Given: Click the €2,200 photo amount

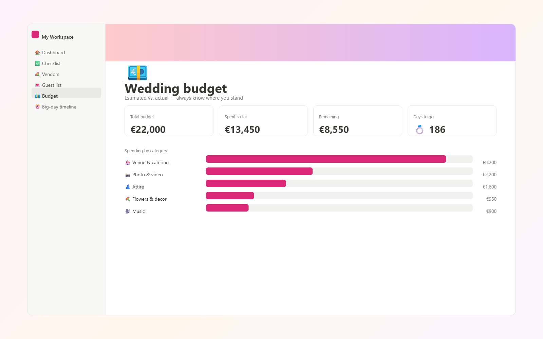Looking at the screenshot, I should pyautogui.click(x=489, y=175).
